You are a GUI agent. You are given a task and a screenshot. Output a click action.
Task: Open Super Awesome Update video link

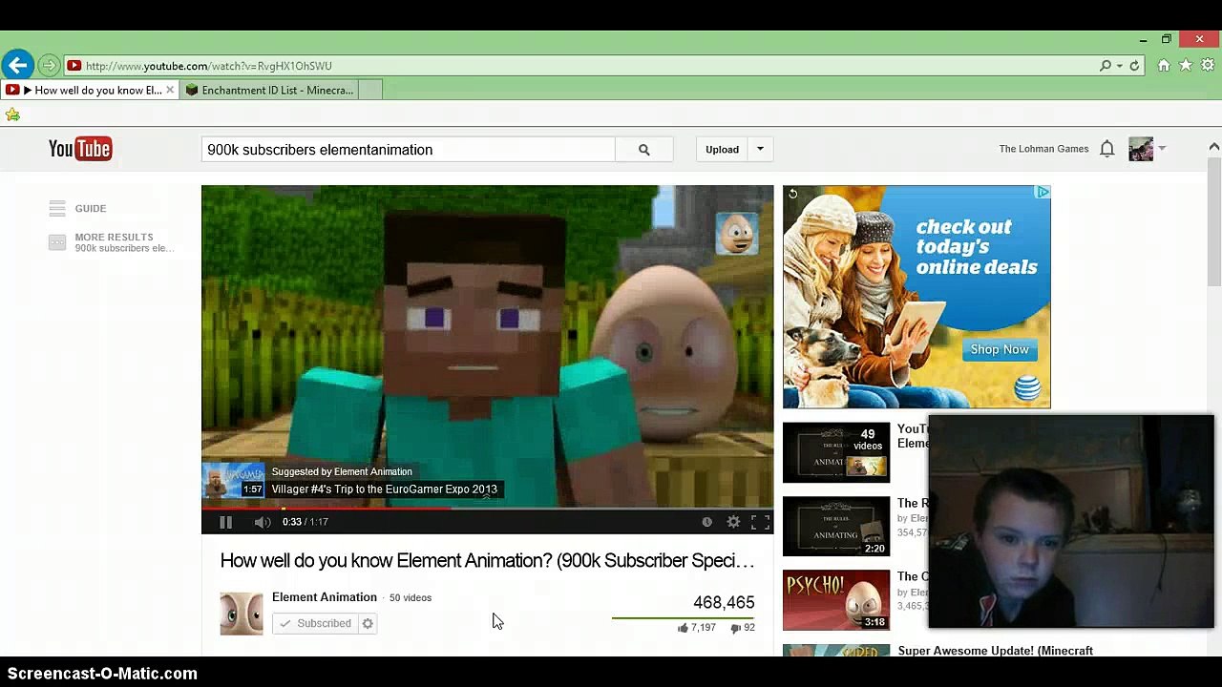pyautogui.click(x=996, y=651)
